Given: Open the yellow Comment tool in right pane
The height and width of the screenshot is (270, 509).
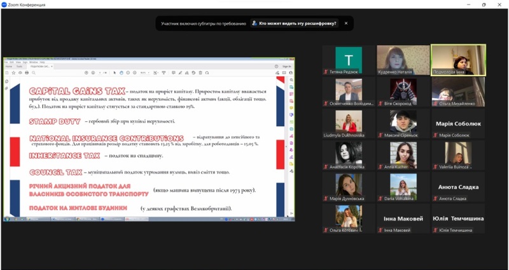Looking at the screenshot, I should (291, 108).
